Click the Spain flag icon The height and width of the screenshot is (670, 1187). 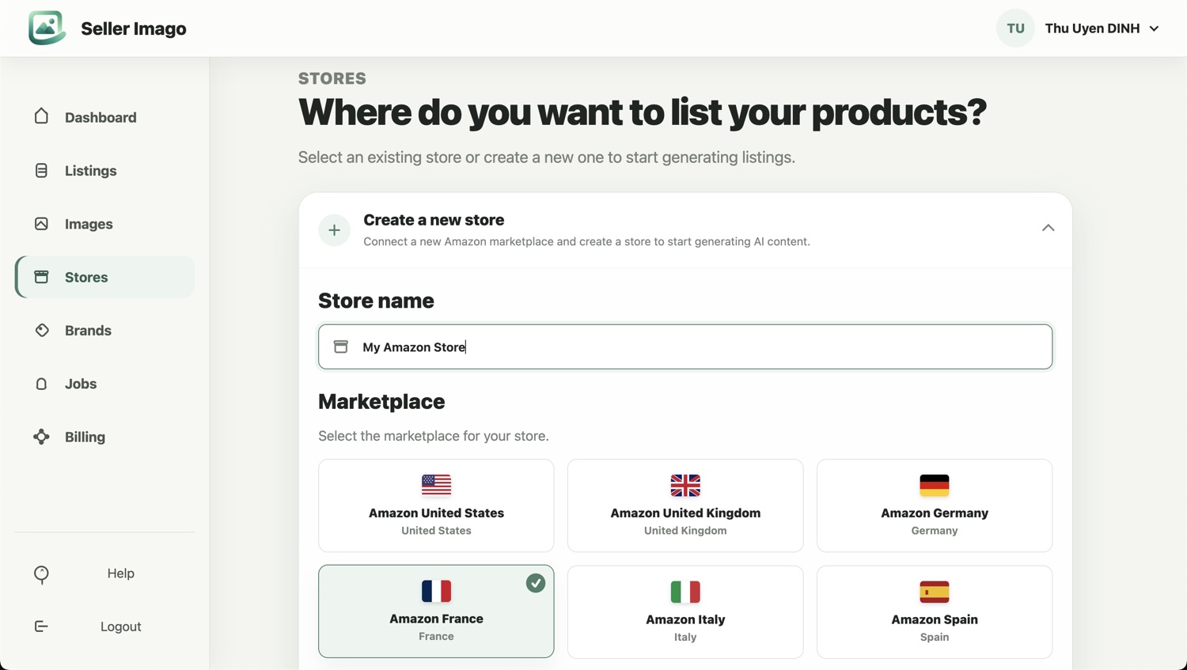pyautogui.click(x=935, y=592)
